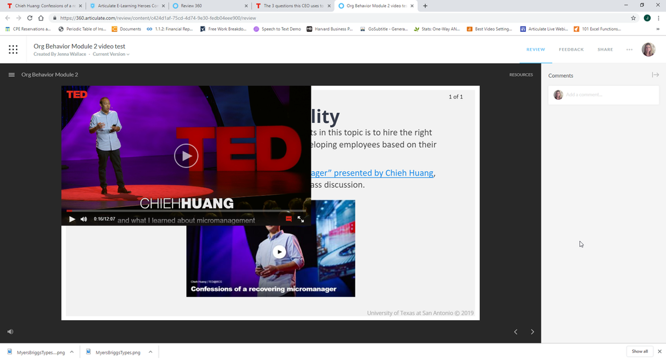Switch to The 3 questions this CEO tab
Viewport: 666px width, 360px height.
pyautogui.click(x=292, y=6)
